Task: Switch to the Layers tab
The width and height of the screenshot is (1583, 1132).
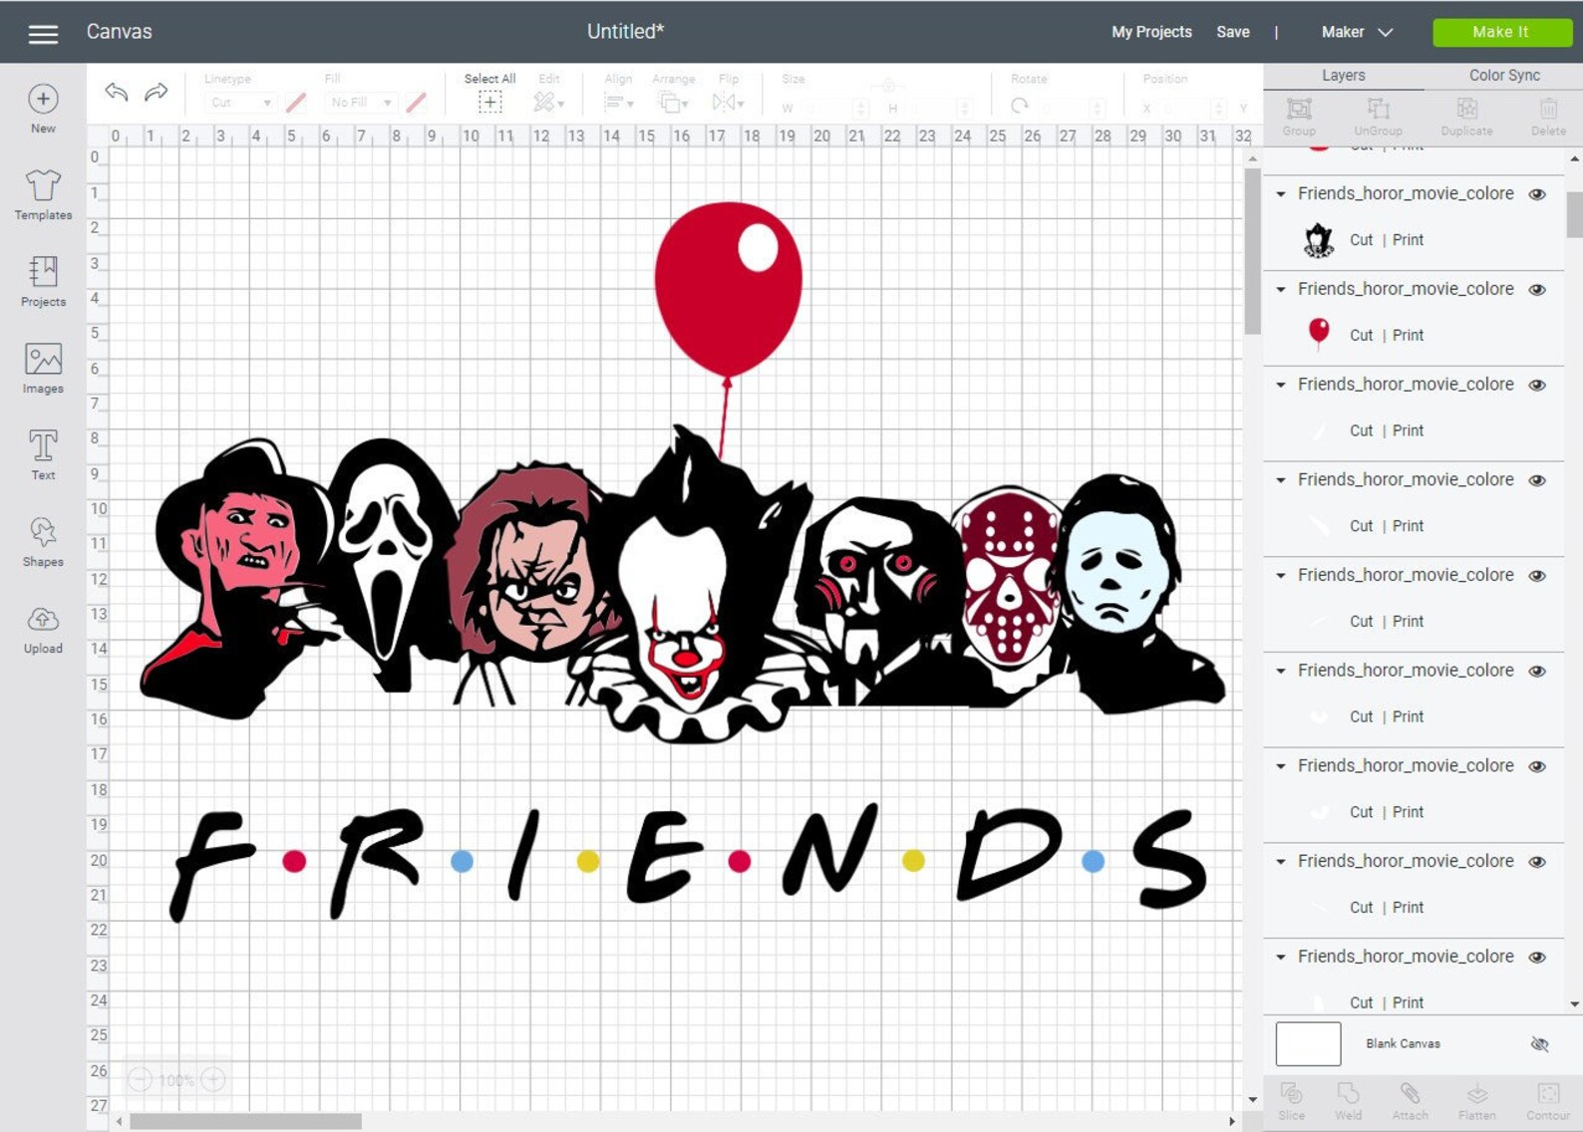Action: click(x=1343, y=76)
